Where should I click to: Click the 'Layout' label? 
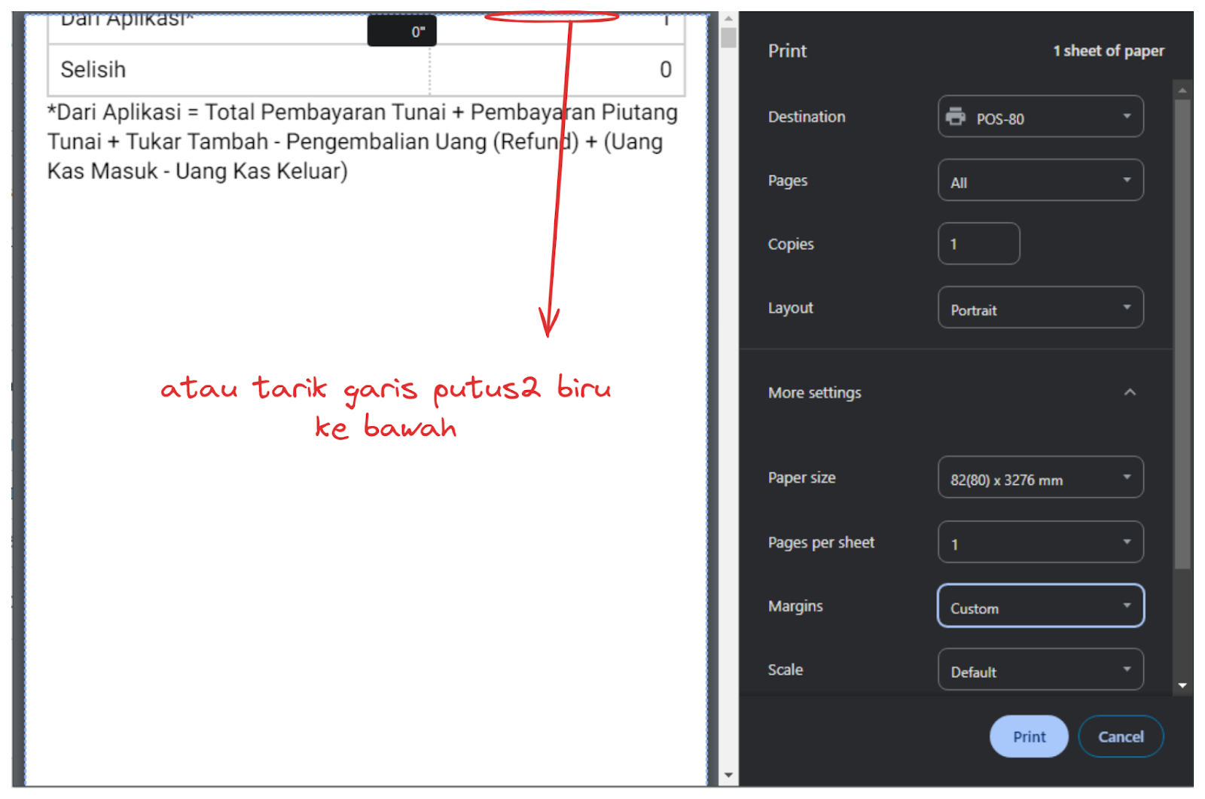click(790, 308)
